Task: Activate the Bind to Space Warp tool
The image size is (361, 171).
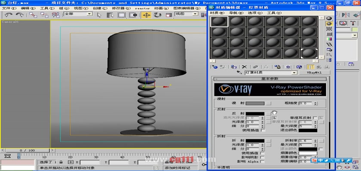Action: coord(55,15)
